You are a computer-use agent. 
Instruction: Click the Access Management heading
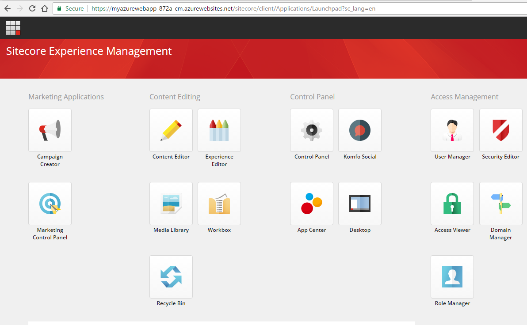(465, 97)
